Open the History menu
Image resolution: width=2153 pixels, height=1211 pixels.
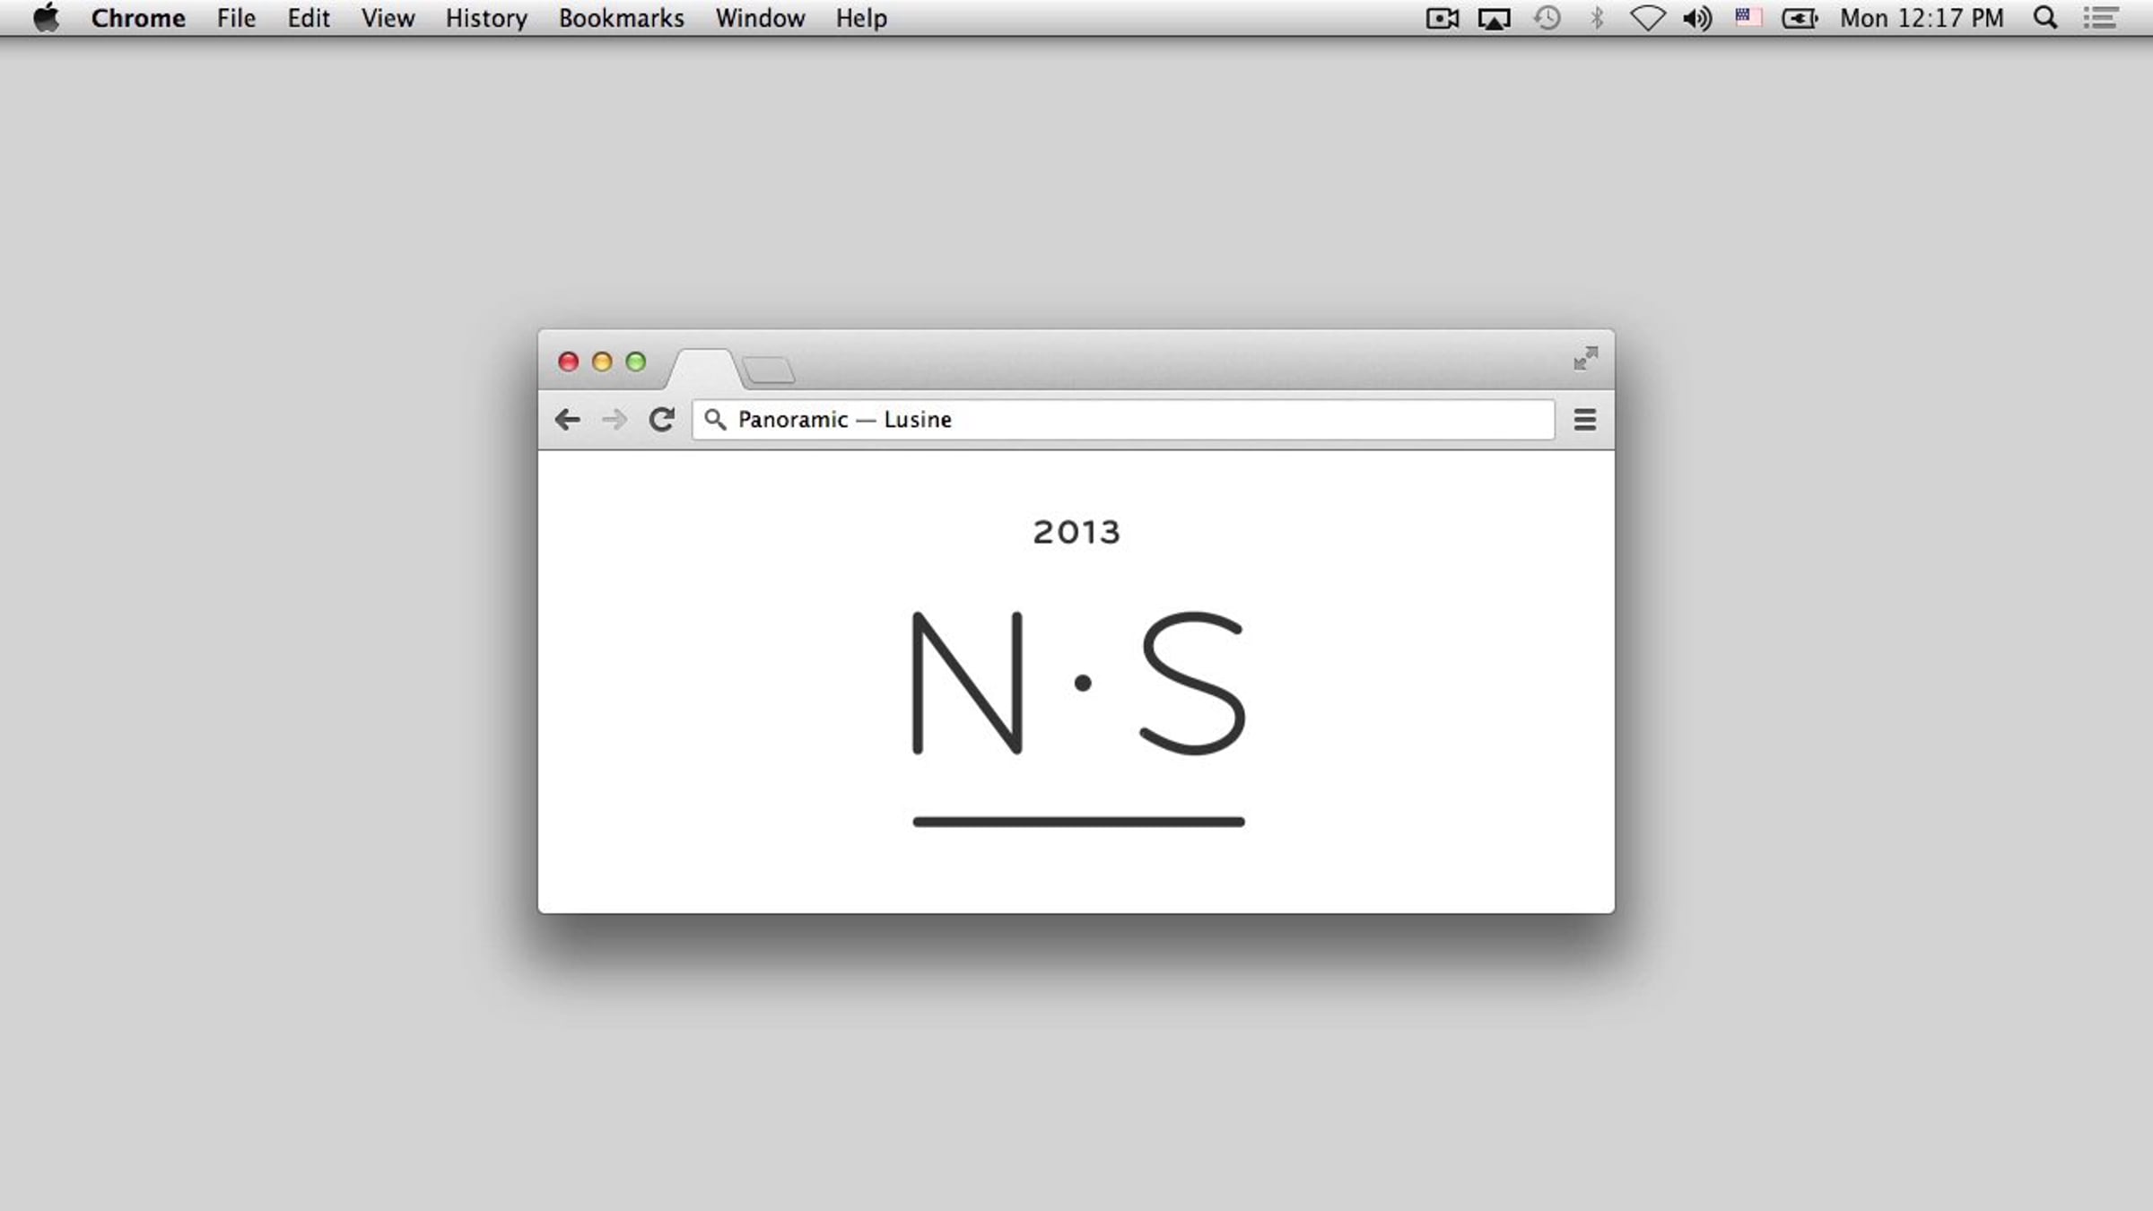(486, 18)
